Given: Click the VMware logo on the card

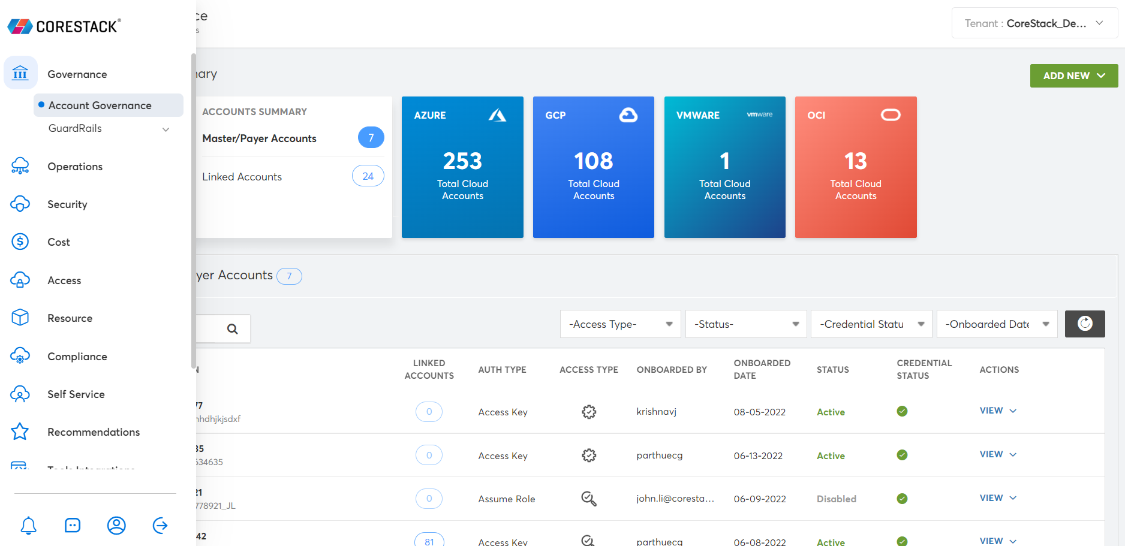Looking at the screenshot, I should pyautogui.click(x=760, y=114).
